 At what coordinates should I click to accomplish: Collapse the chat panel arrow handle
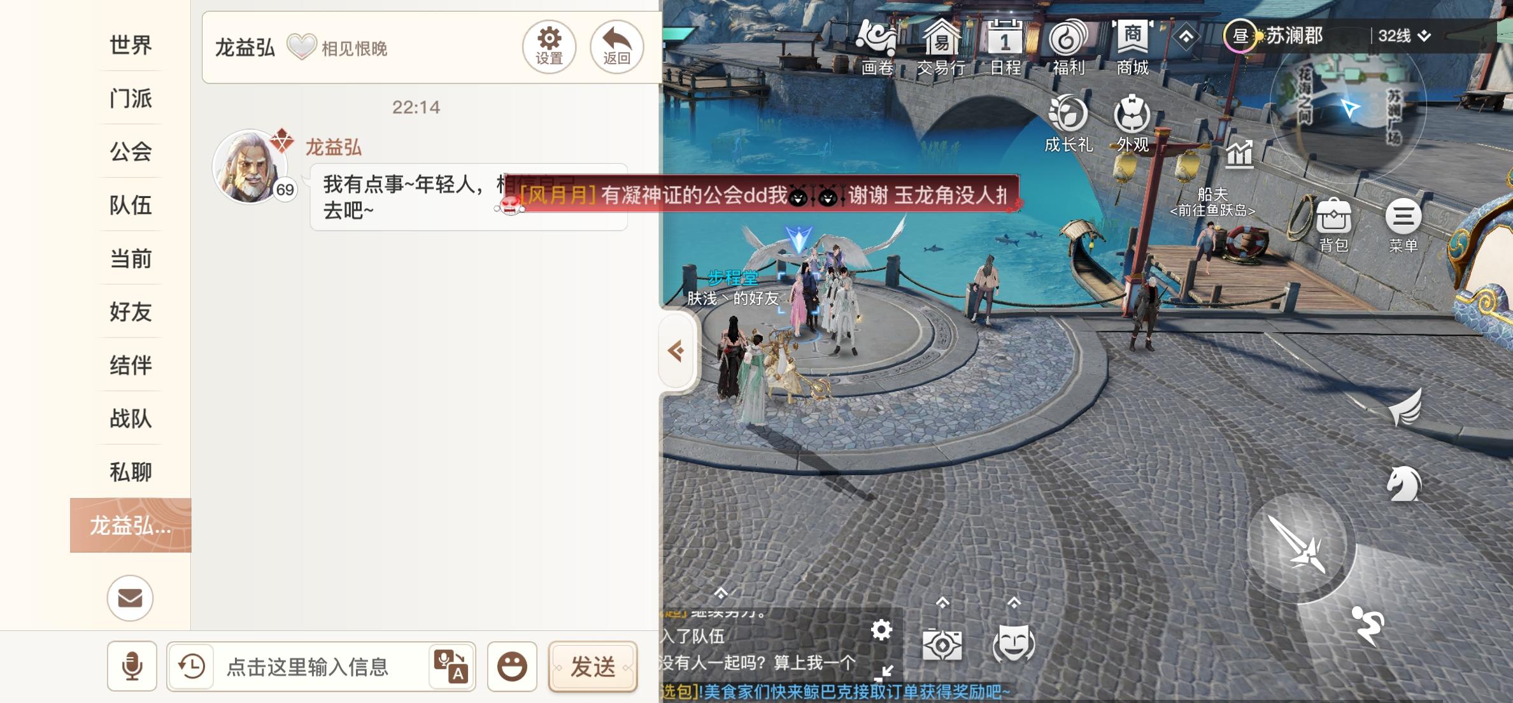678,350
